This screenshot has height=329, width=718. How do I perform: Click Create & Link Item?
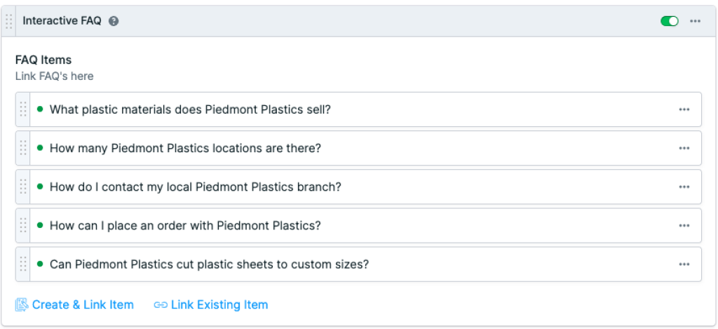point(74,304)
